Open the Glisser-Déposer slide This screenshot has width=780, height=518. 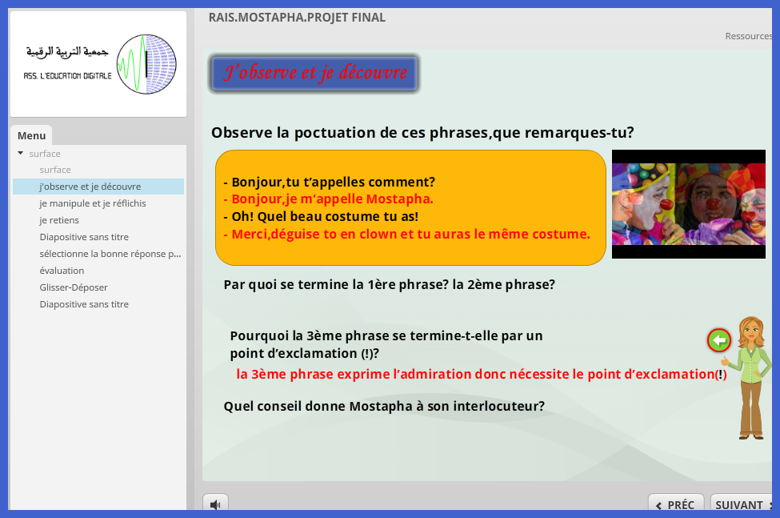(x=74, y=287)
